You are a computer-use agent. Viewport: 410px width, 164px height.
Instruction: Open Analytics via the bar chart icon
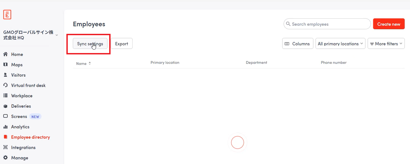point(5,127)
